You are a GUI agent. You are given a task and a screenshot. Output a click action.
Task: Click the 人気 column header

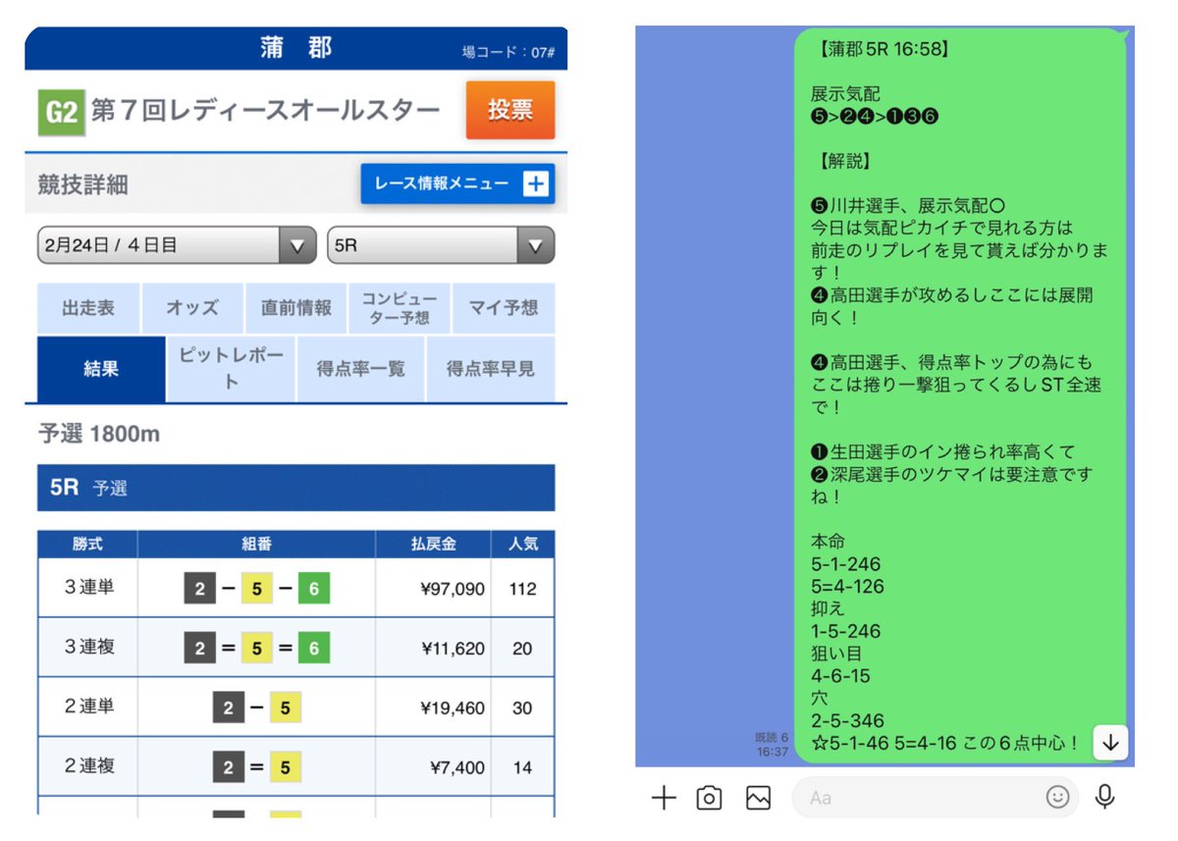point(522,544)
